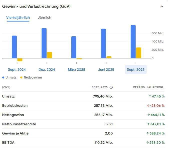Select the Dez. 2024 quarter
The image size is (170, 148).
47,69
